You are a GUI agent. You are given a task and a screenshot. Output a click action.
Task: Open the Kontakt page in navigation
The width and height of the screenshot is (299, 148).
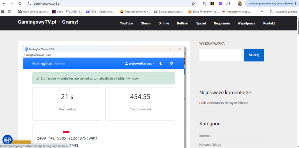[x=269, y=23]
